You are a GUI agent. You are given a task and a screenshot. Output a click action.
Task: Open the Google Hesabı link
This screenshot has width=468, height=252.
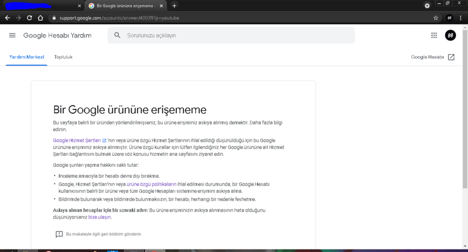pyautogui.click(x=427, y=57)
